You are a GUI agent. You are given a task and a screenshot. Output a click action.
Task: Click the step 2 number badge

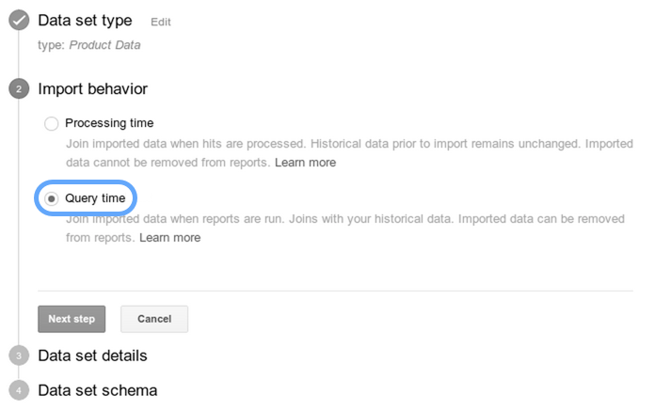pos(19,89)
